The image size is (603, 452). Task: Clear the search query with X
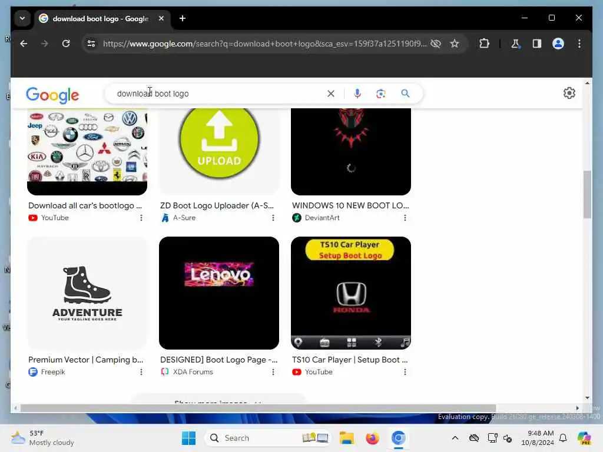[x=331, y=94]
